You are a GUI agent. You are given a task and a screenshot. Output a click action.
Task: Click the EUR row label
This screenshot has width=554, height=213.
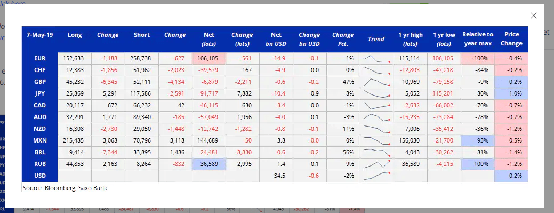39,58
